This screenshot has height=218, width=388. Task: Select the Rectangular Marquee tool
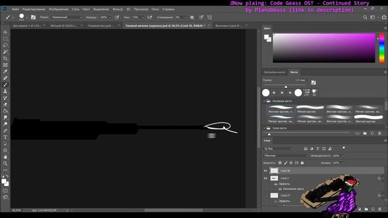click(x=5, y=39)
